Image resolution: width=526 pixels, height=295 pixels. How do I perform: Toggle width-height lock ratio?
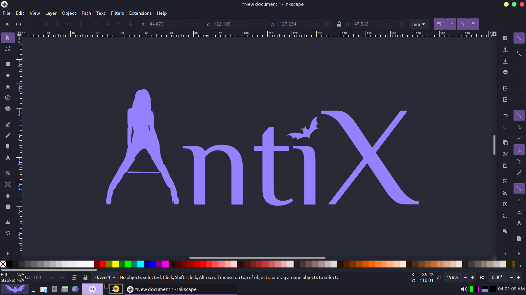point(339,24)
